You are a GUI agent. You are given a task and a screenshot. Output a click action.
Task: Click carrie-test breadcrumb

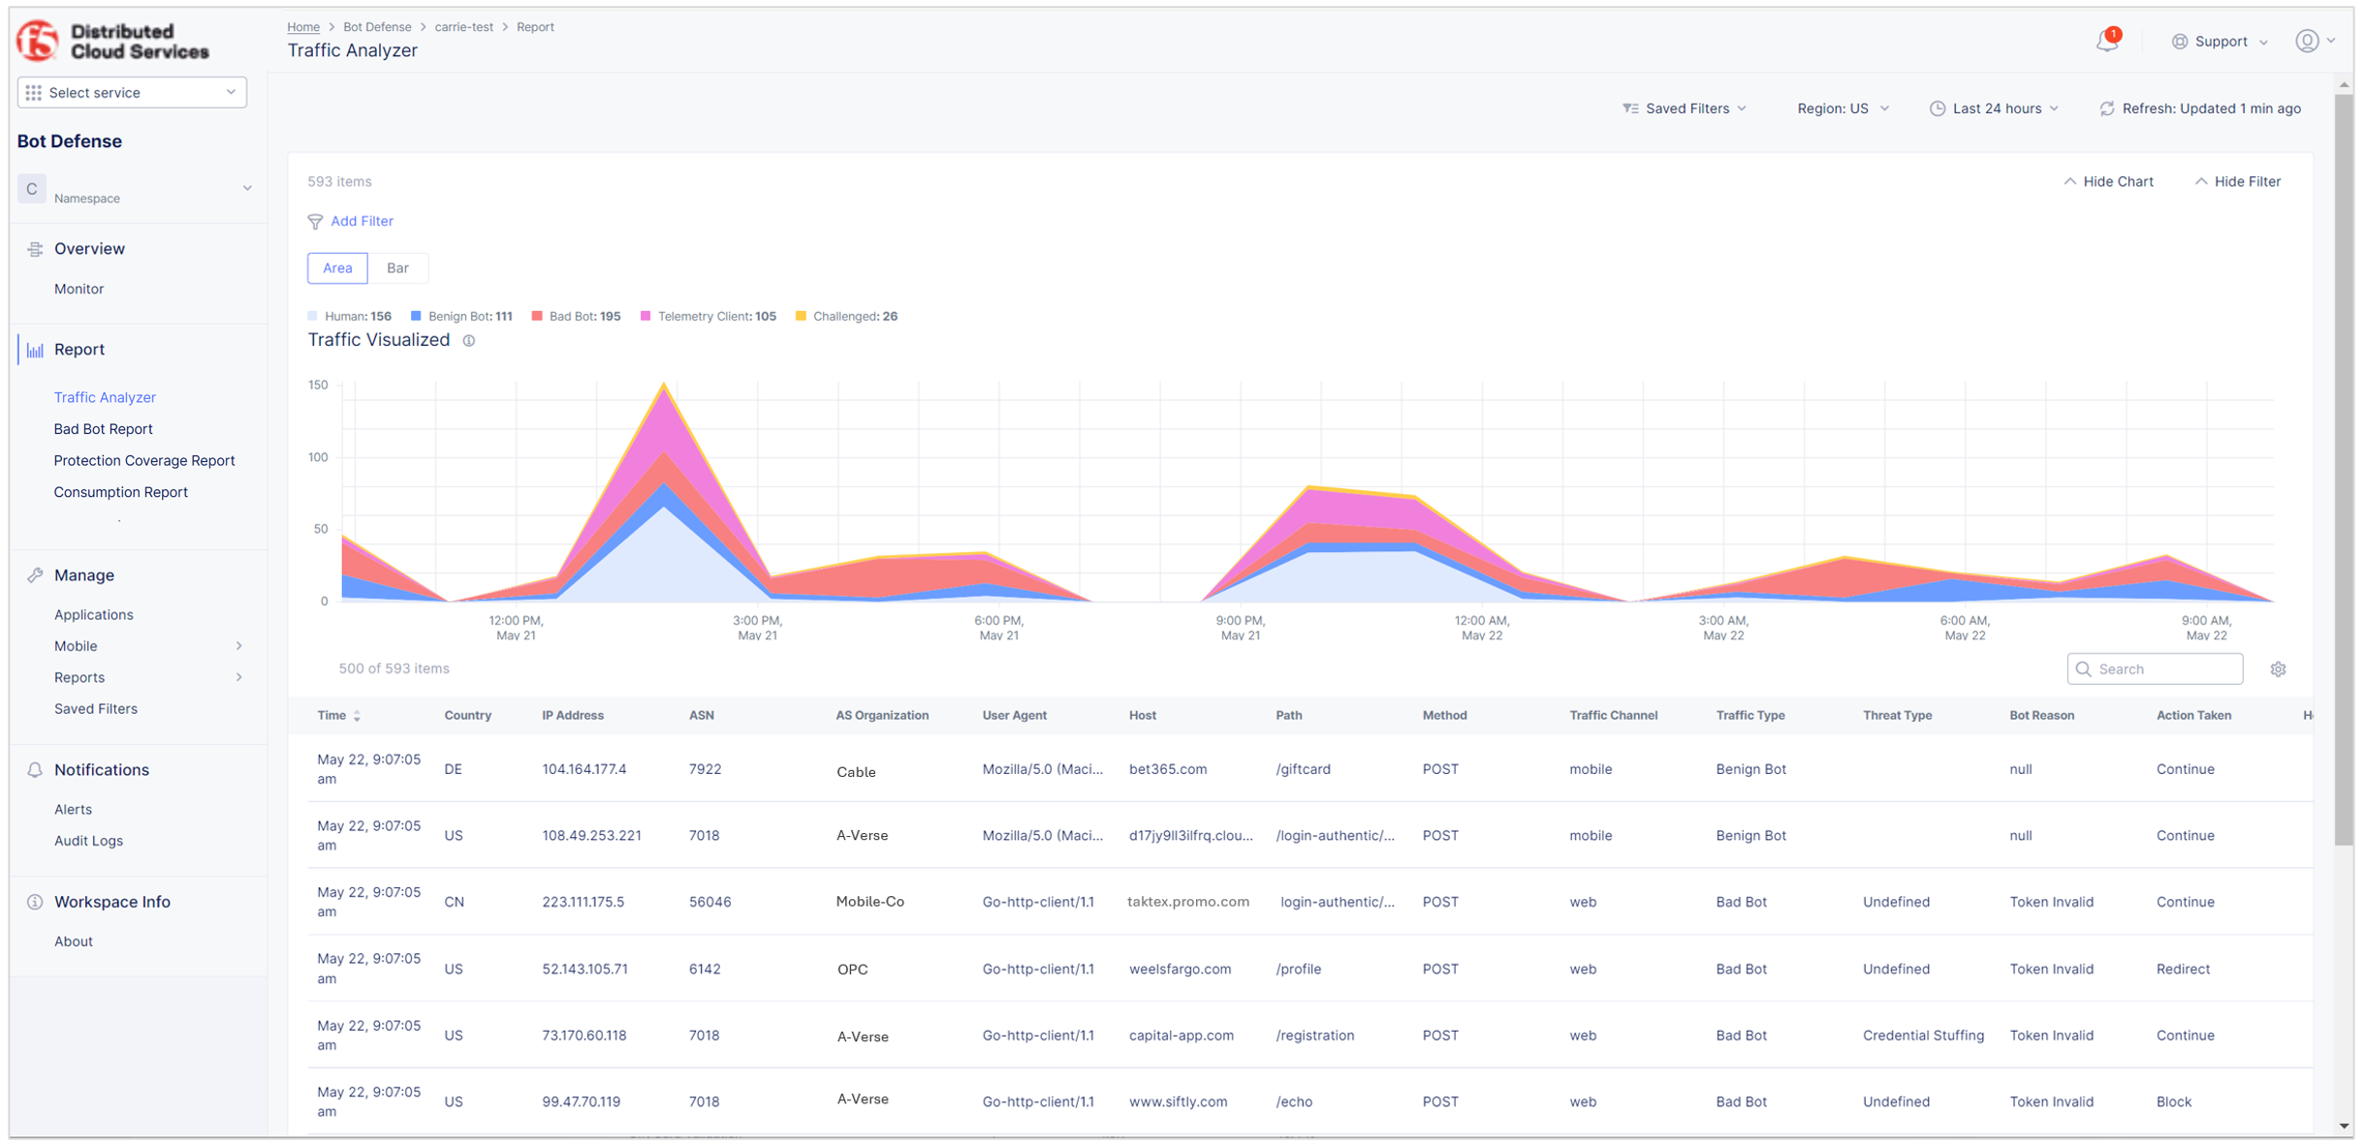tap(464, 27)
